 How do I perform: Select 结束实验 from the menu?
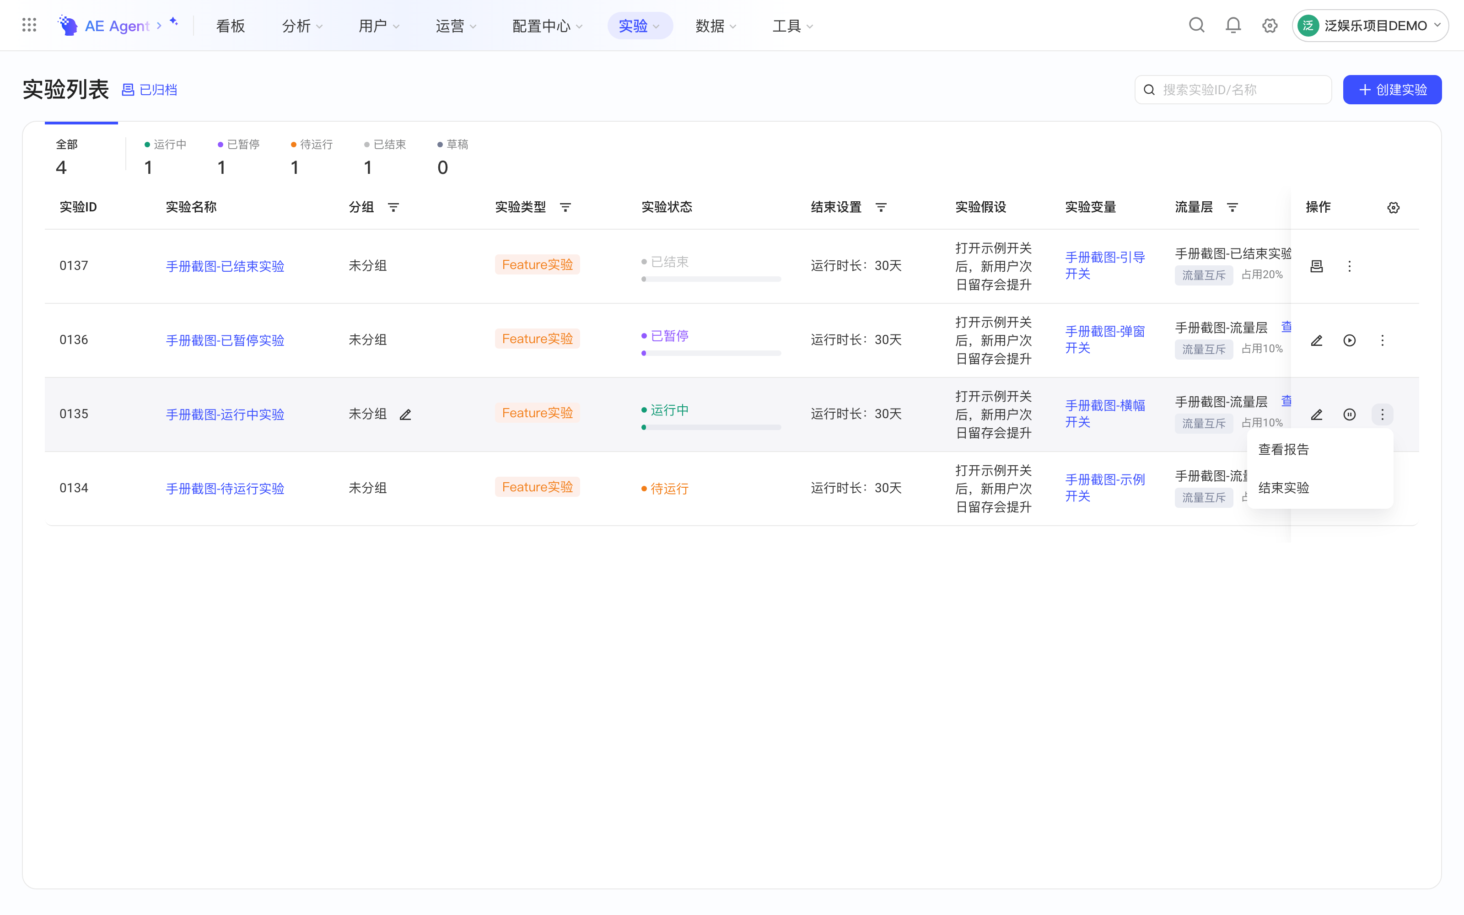[x=1319, y=488]
